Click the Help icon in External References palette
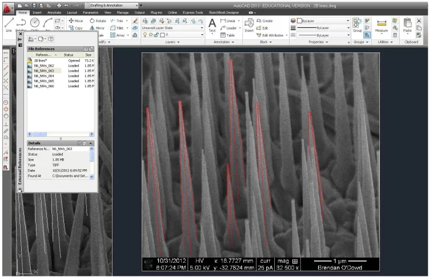433x277 pixels. click(x=50, y=39)
